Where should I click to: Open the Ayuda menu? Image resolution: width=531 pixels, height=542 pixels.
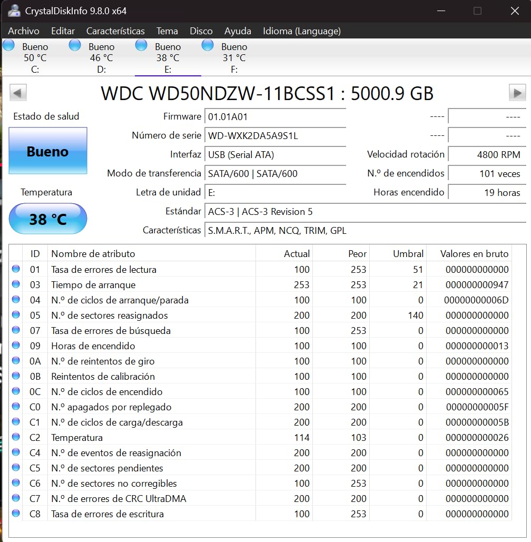238,31
